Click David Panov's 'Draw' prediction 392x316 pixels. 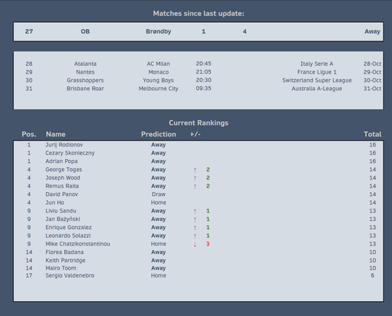(x=158, y=194)
